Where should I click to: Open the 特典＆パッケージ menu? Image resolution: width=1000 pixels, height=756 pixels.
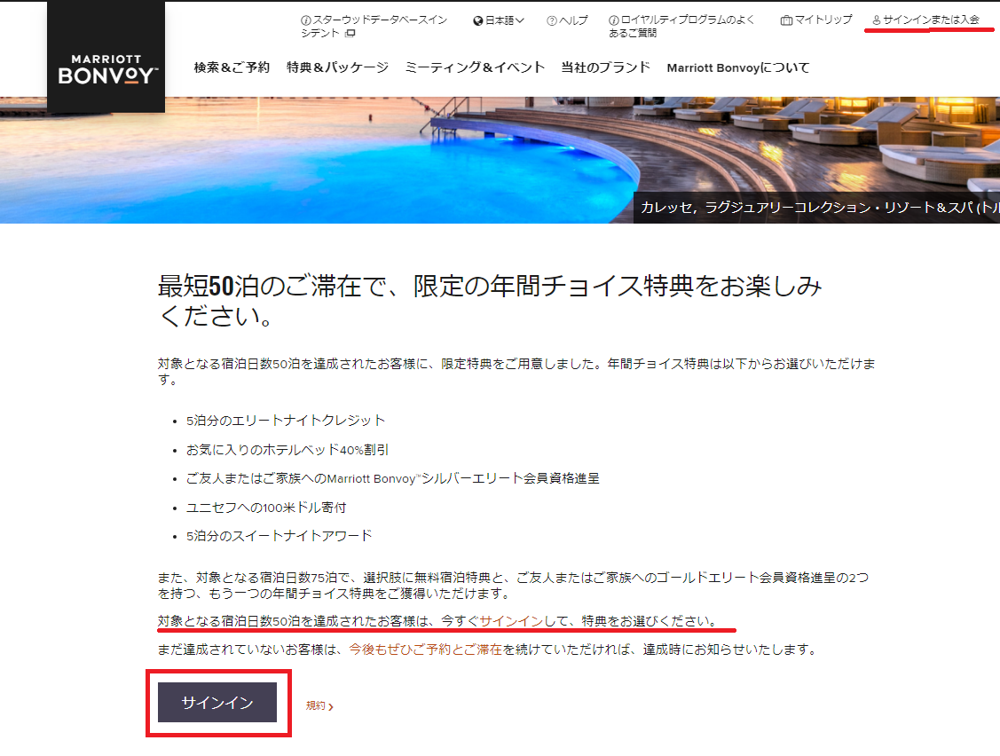coord(337,67)
